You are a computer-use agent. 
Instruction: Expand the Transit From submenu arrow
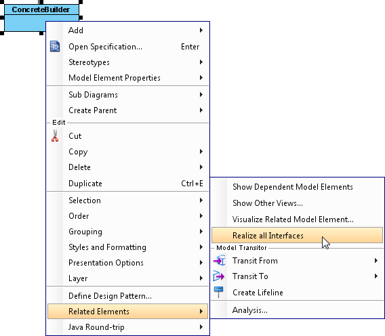(x=376, y=260)
